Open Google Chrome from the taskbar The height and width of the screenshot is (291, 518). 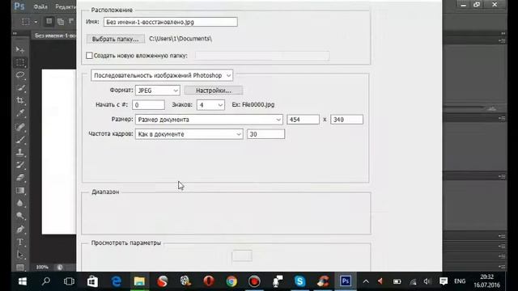coord(231,281)
